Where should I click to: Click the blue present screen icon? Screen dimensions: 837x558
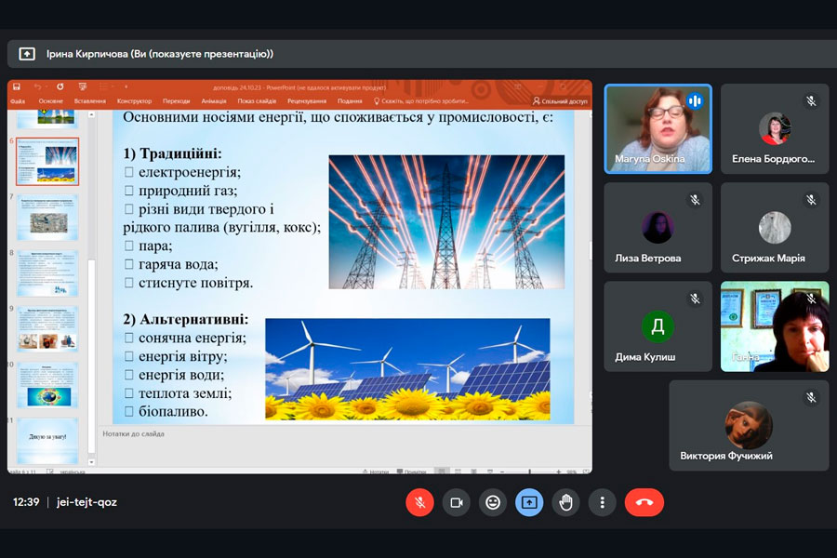529,502
